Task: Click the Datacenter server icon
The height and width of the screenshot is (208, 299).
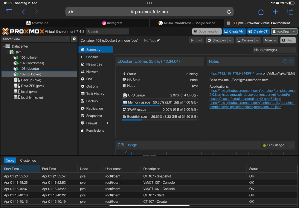Action: [8, 46]
